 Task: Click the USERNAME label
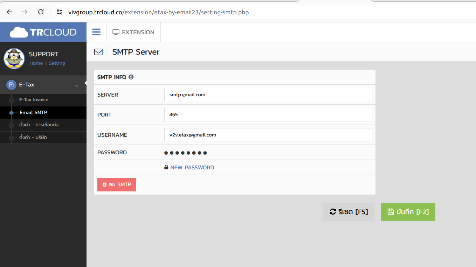point(112,135)
